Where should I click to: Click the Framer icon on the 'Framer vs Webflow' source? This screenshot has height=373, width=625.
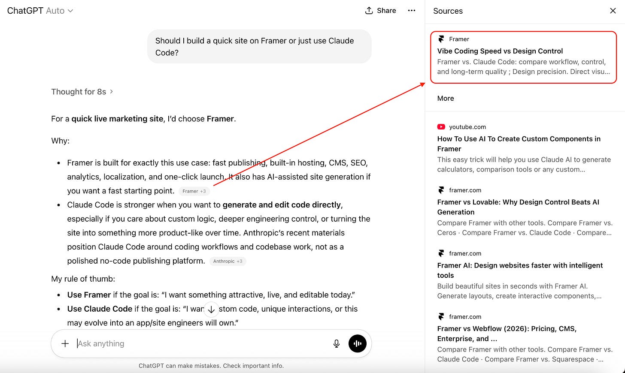(441, 316)
